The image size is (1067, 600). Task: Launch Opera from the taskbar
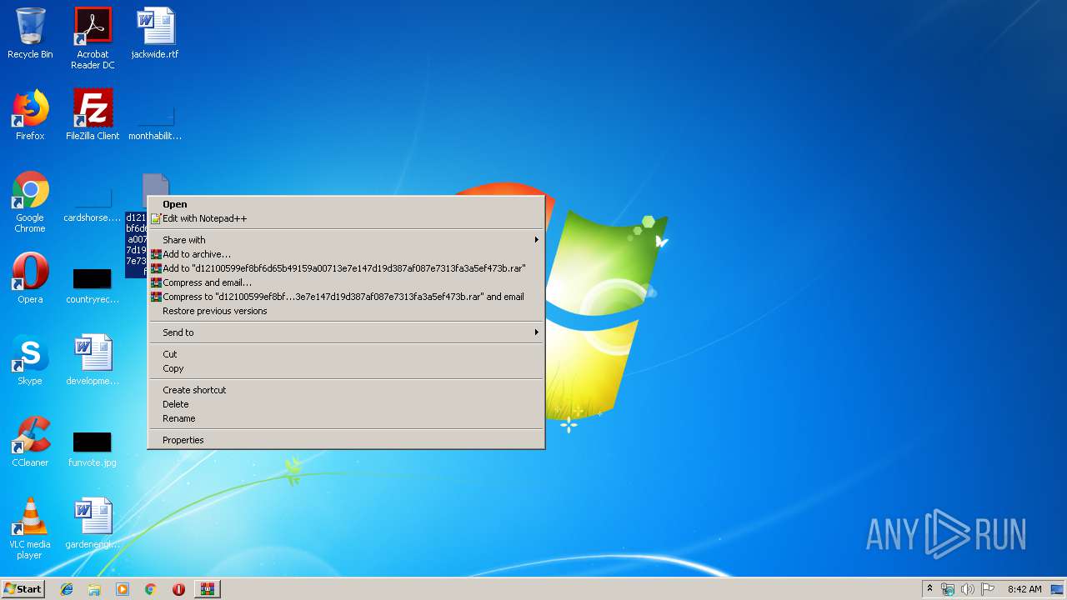click(x=178, y=589)
